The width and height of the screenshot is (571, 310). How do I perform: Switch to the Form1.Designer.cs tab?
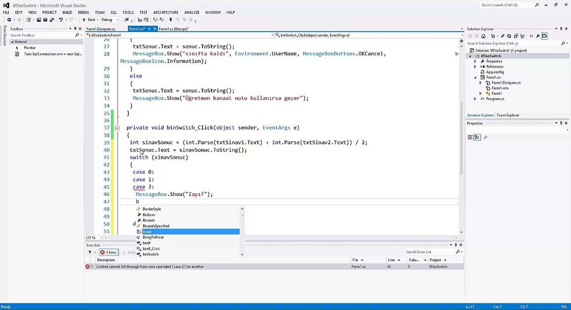[x=101, y=29]
